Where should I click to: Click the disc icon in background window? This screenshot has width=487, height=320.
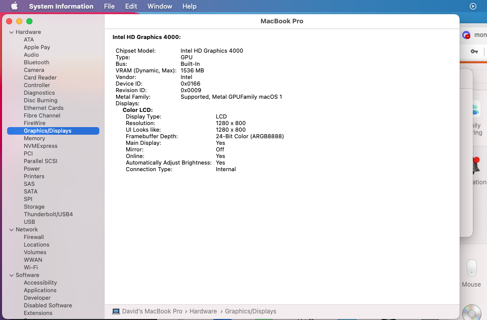[472, 313]
